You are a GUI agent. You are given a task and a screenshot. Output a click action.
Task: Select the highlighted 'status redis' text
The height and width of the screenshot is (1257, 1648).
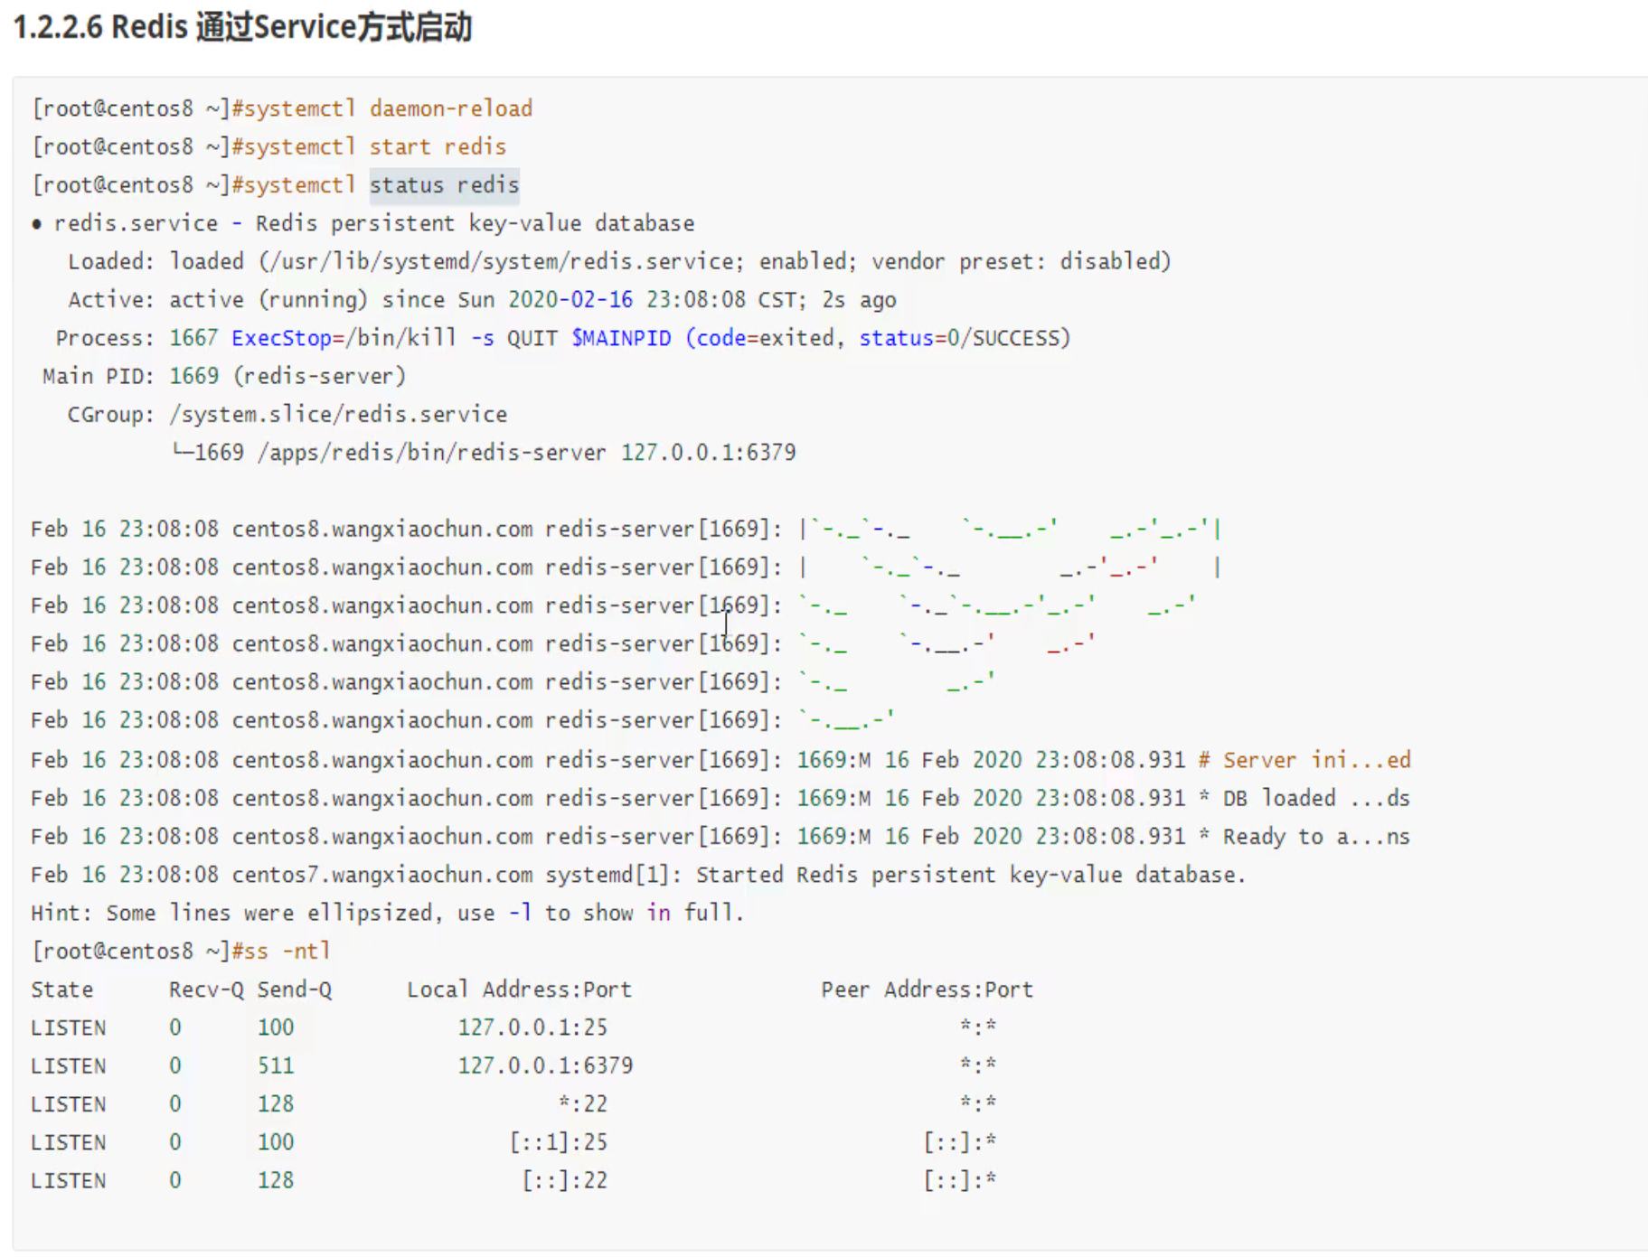coord(444,185)
